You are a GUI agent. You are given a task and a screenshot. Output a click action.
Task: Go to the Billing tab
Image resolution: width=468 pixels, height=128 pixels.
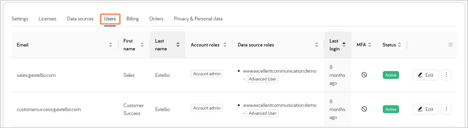coord(133,19)
